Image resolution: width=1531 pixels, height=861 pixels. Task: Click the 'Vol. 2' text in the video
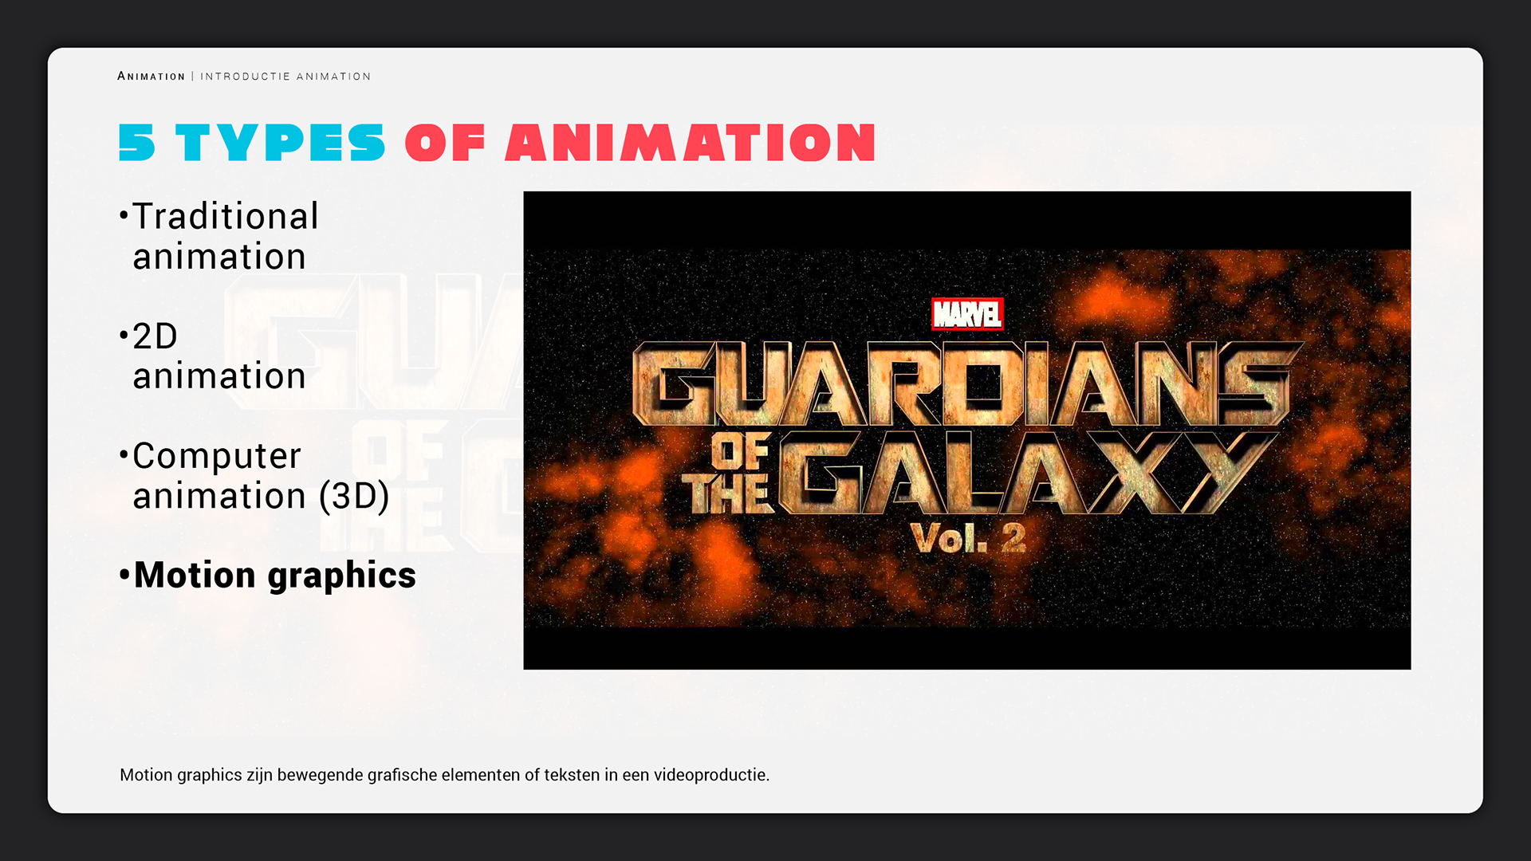coord(967,539)
